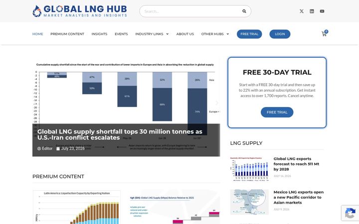Open 'Mexico LNG exports open a new Pacific corridor' article
The image size is (359, 224).
[x=299, y=197]
